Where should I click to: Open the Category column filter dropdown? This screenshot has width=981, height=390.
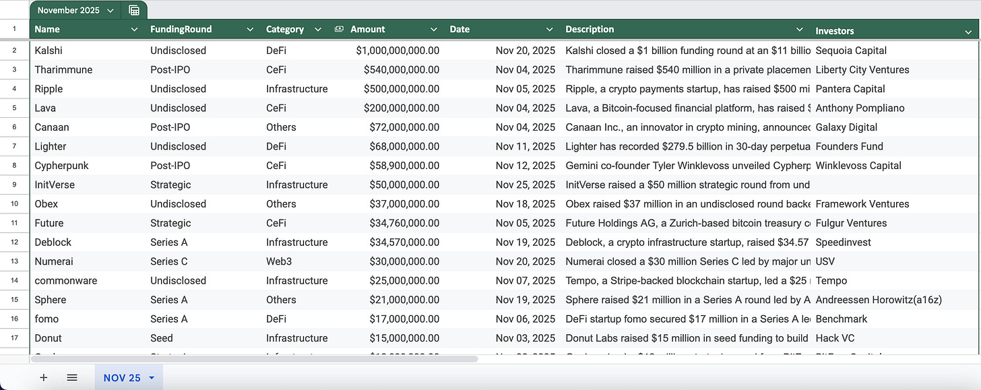[318, 30]
